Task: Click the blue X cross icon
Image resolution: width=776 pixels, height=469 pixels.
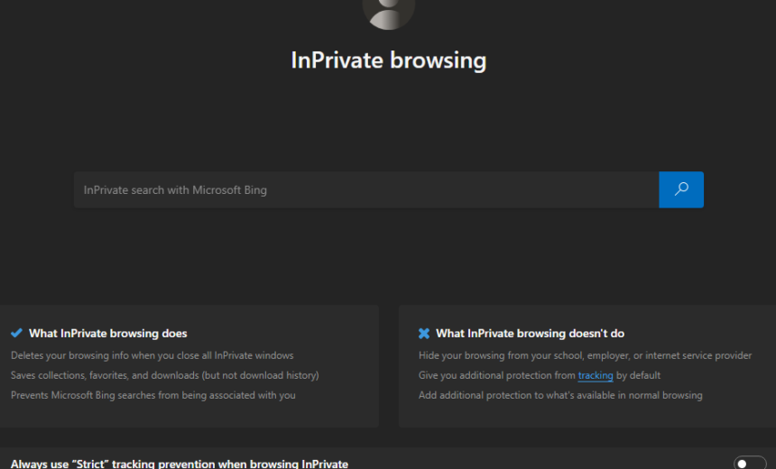Action: pos(424,334)
